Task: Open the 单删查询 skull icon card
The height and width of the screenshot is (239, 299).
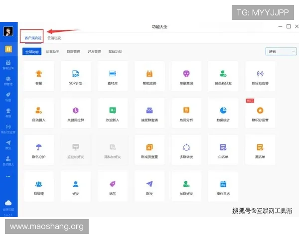Action: (186, 76)
